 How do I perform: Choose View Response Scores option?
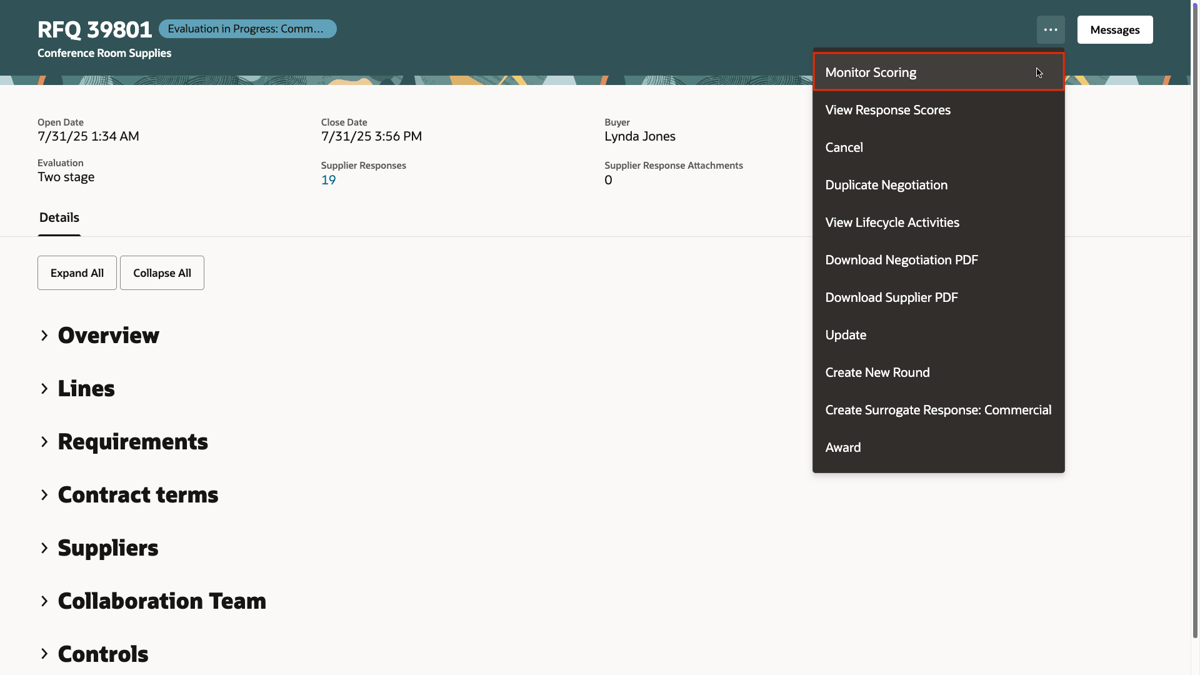pyautogui.click(x=887, y=110)
